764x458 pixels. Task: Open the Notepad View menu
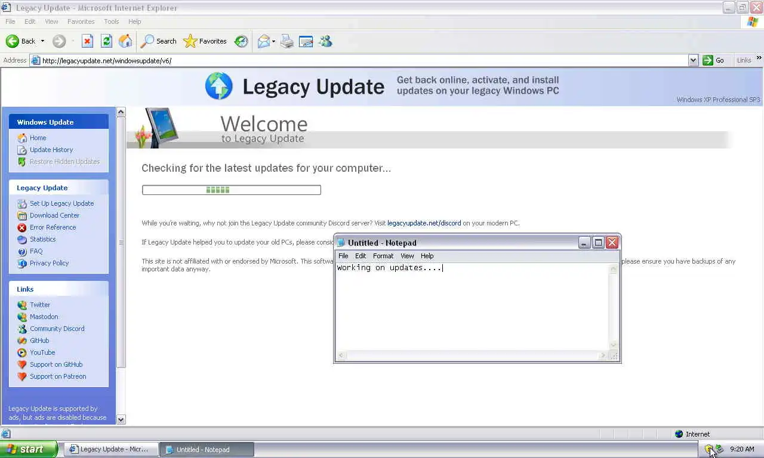[407, 256]
